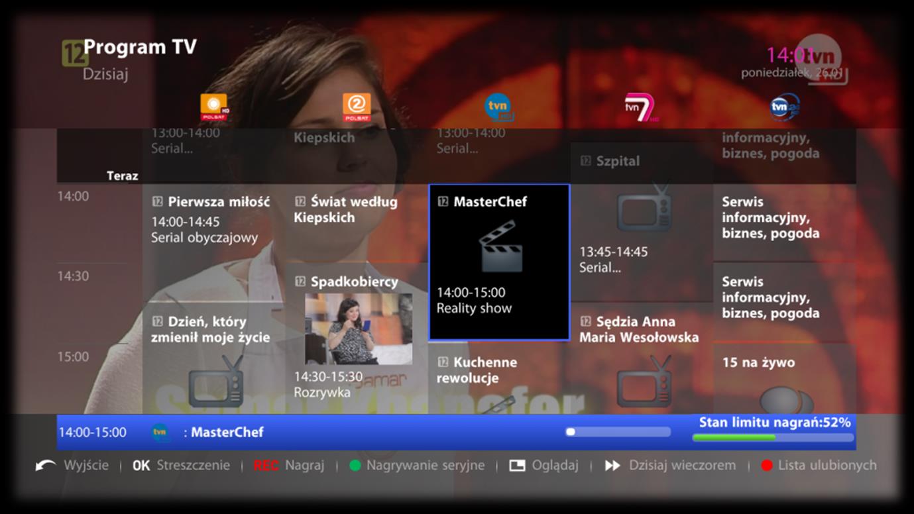Click Stan limitu nagrań:52% text
The width and height of the screenshot is (914, 514).
pos(775,423)
